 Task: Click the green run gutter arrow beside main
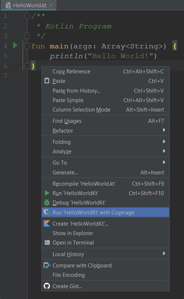15,45
